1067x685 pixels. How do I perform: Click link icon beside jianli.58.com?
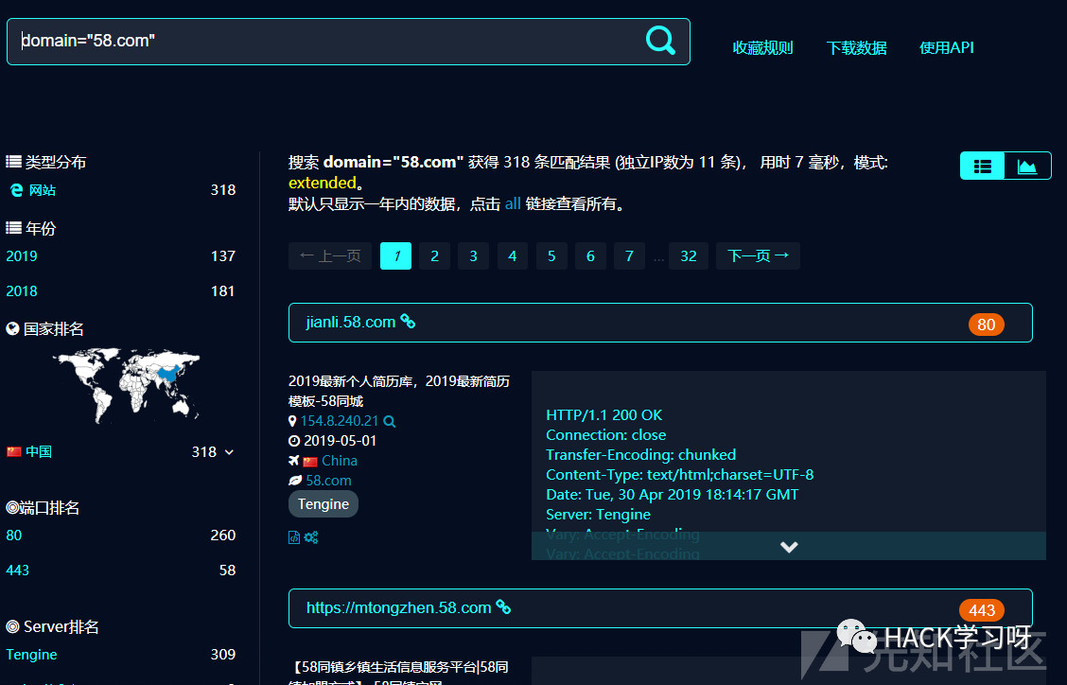click(x=408, y=321)
